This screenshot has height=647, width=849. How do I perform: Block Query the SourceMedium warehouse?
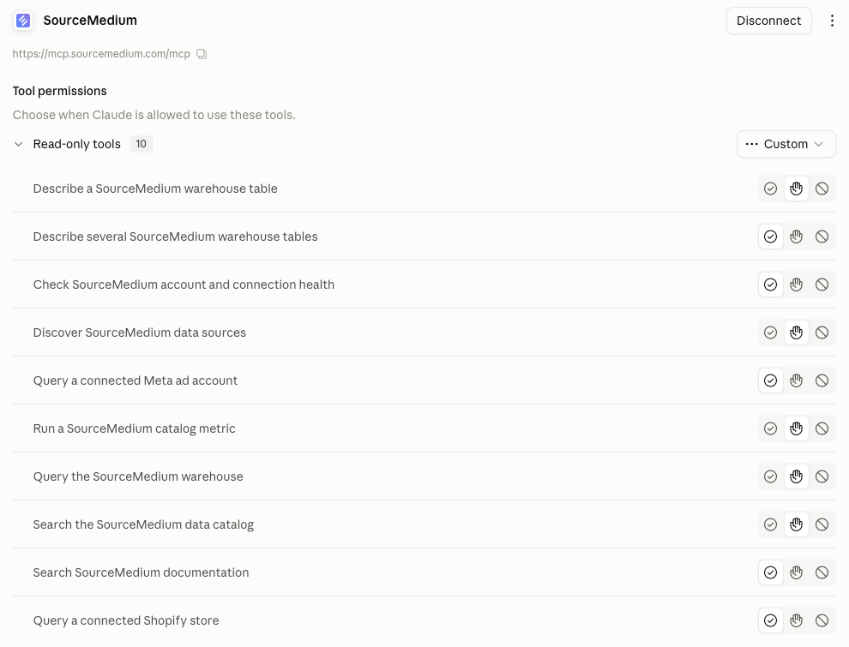(x=822, y=476)
